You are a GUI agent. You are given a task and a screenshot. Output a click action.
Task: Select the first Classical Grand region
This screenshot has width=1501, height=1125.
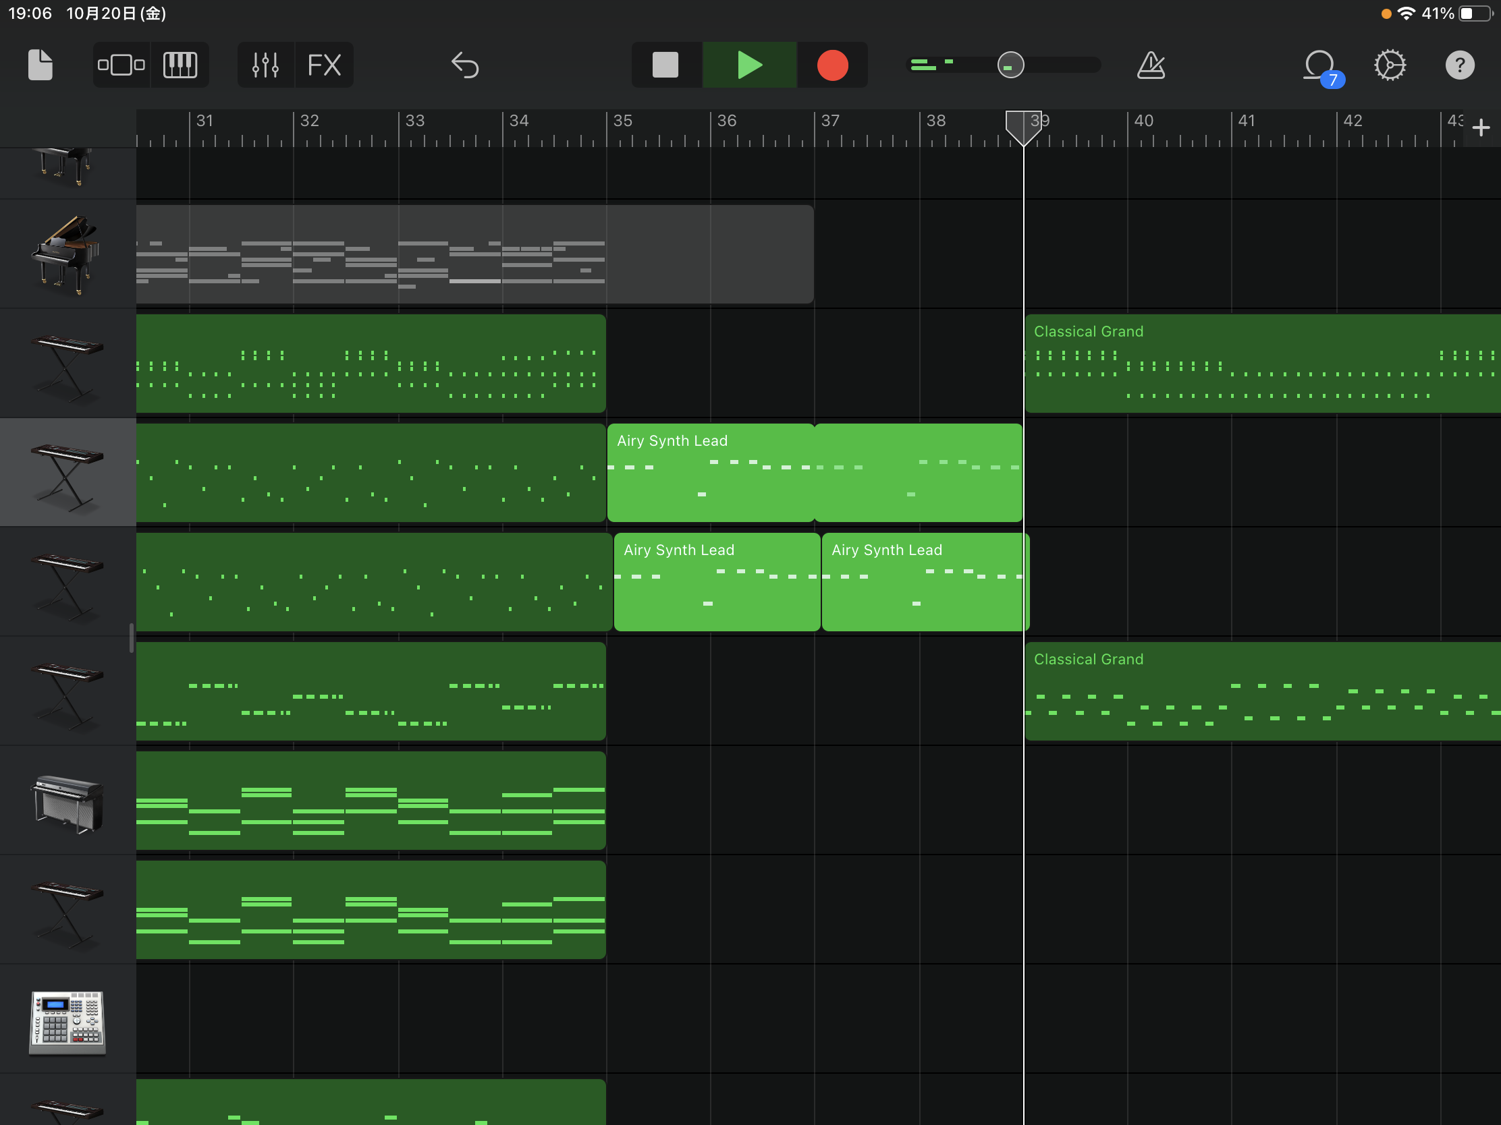(1262, 364)
